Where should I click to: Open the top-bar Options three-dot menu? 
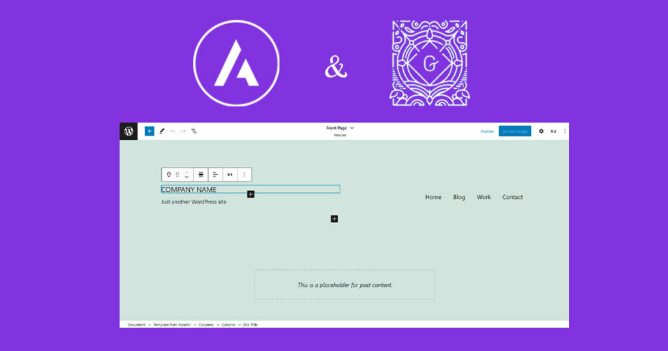point(565,131)
